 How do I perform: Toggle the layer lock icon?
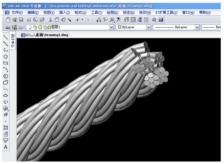tap(45, 27)
